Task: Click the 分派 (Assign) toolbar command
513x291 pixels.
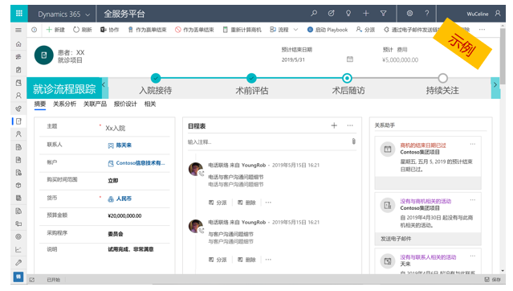Action: click(x=365, y=30)
